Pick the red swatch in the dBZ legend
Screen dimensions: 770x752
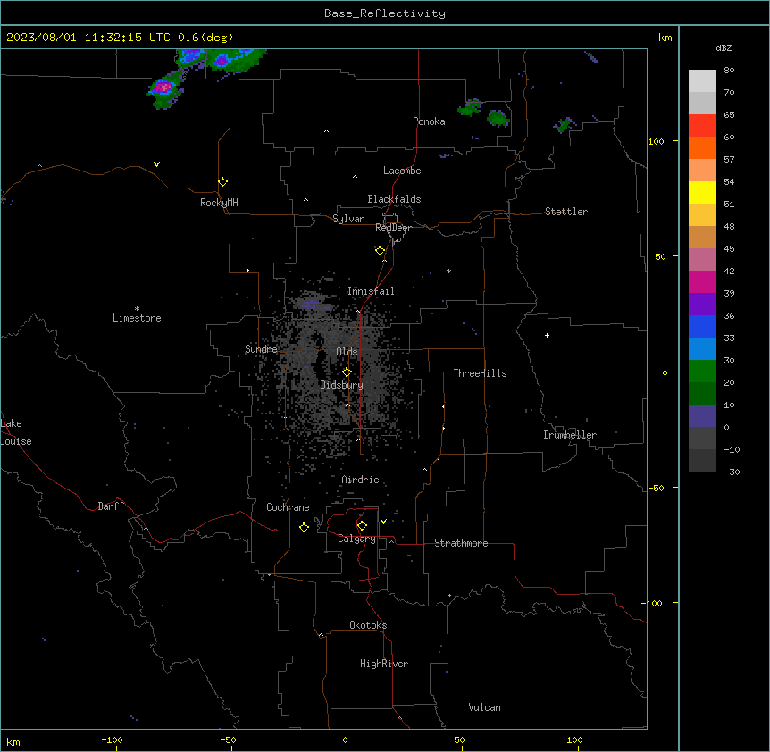[702, 125]
